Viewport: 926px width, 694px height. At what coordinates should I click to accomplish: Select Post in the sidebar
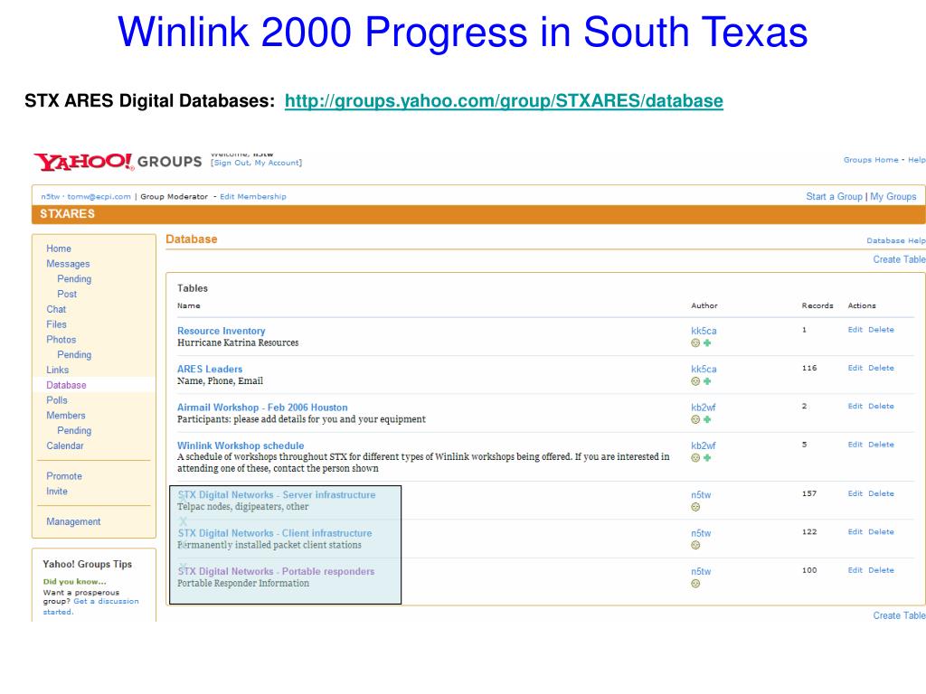(x=67, y=294)
